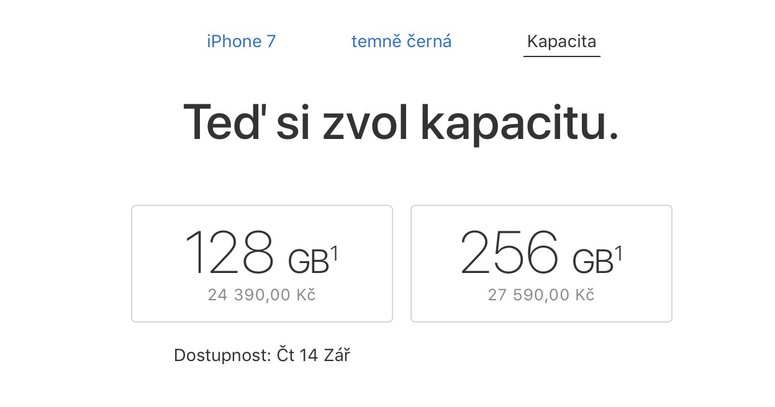Click the Čt 14 Zář delivery date
Screen dimensions: 775x407
point(314,356)
